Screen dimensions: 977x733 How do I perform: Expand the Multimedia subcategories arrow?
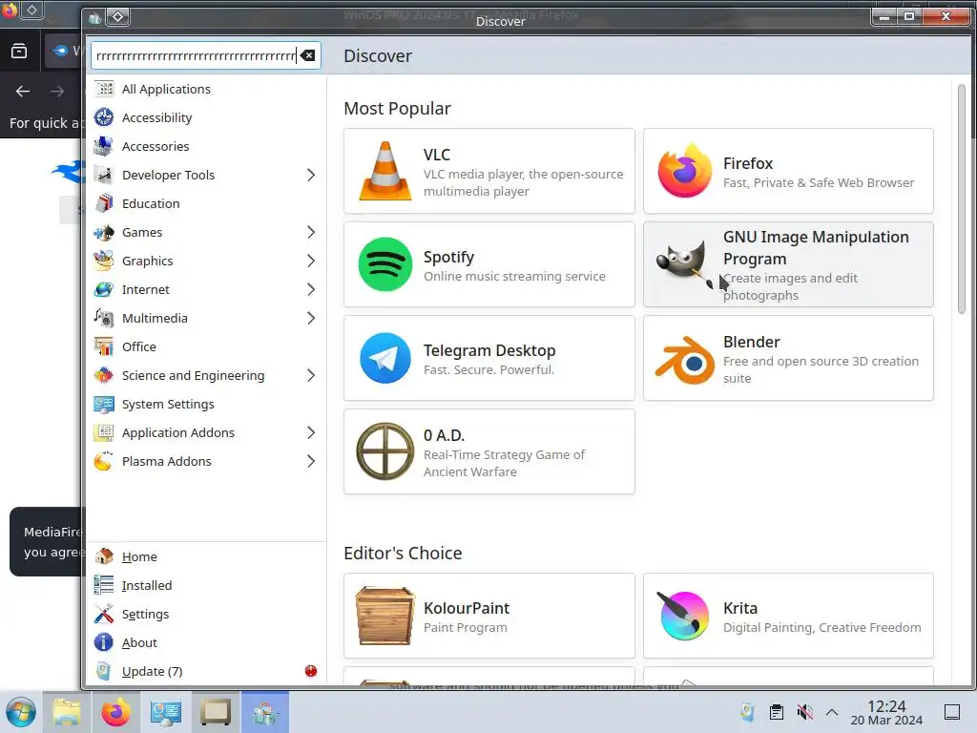coord(311,319)
